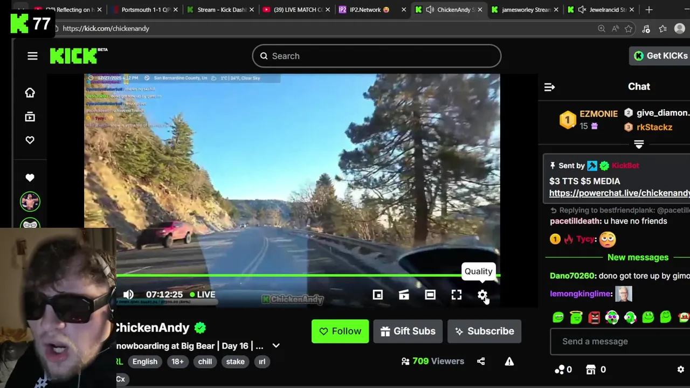The height and width of the screenshot is (388, 690).
Task: Open the hamburger sidebar menu
Action: (x=32, y=56)
